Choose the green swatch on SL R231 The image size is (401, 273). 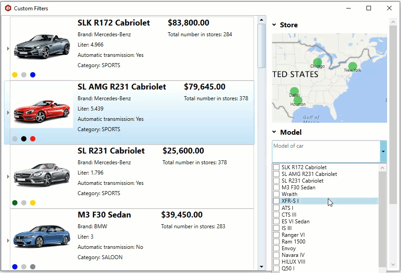pos(15,203)
